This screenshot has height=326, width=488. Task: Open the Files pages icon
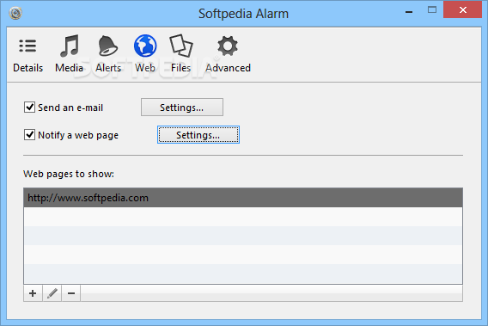[180, 46]
